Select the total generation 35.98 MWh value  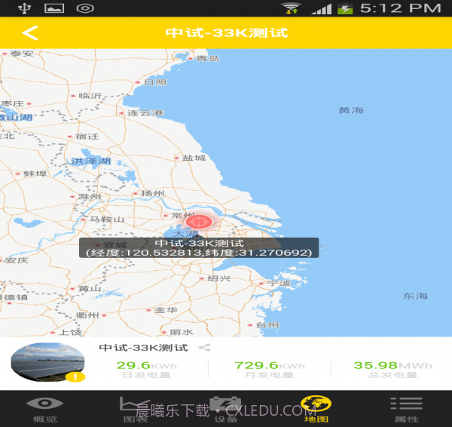[383, 365]
